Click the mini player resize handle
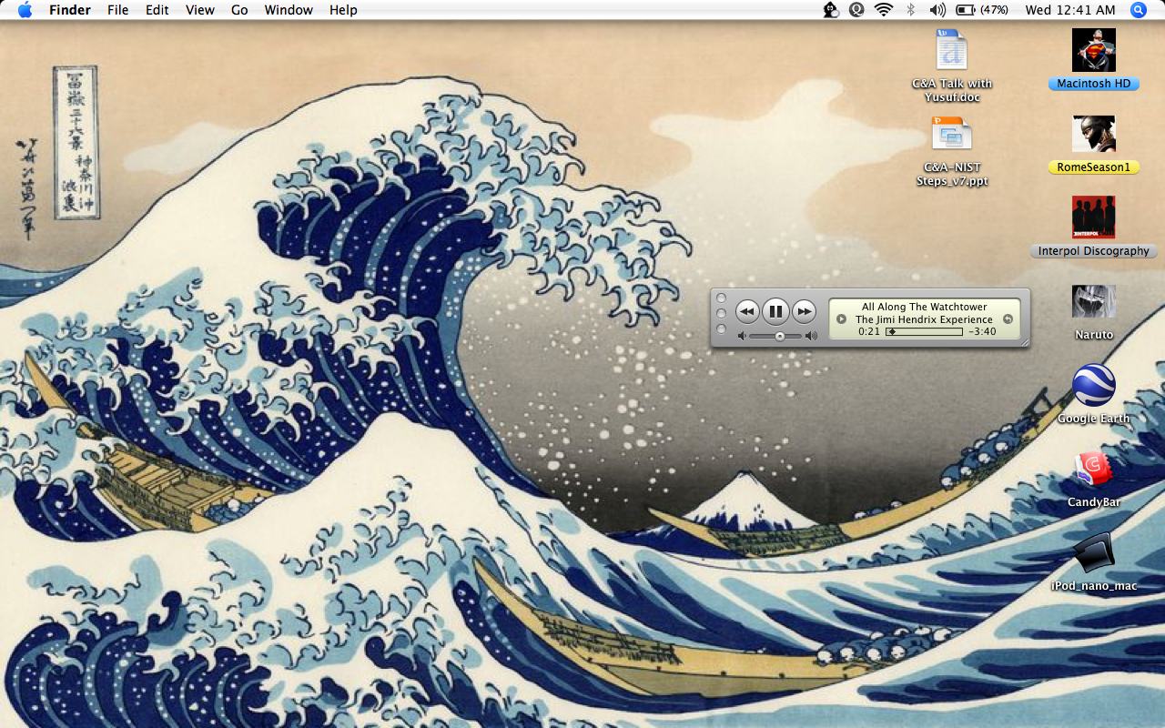1165x728 pixels. (1025, 342)
